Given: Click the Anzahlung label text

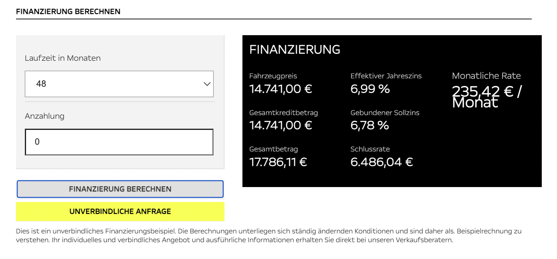Looking at the screenshot, I should (44, 116).
